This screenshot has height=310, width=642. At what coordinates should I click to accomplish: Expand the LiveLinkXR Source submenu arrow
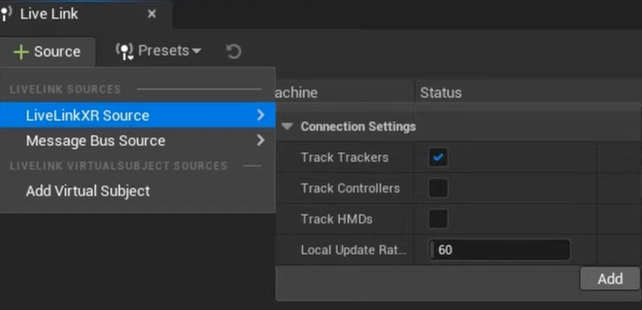260,115
